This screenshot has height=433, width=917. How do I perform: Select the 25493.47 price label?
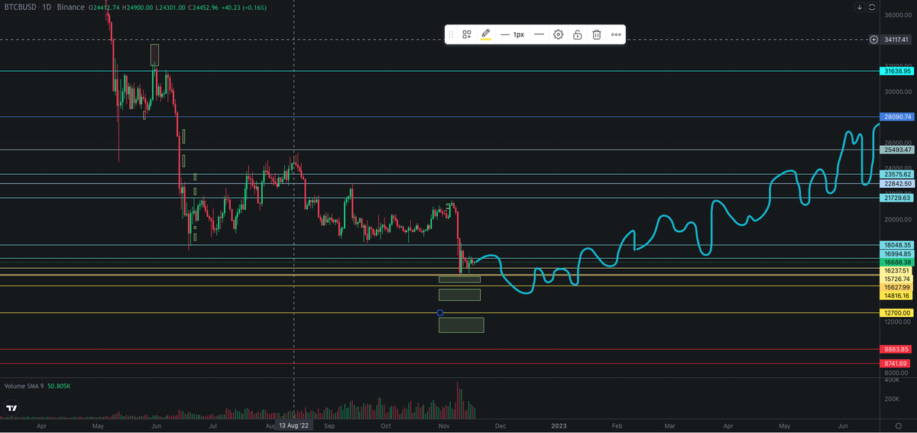[x=897, y=150]
